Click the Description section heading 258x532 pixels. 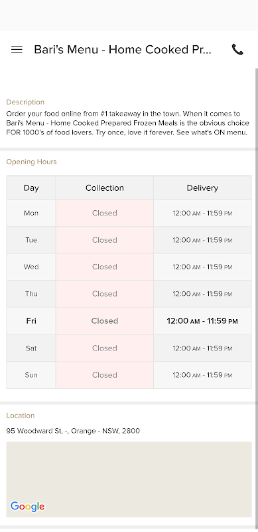(25, 102)
